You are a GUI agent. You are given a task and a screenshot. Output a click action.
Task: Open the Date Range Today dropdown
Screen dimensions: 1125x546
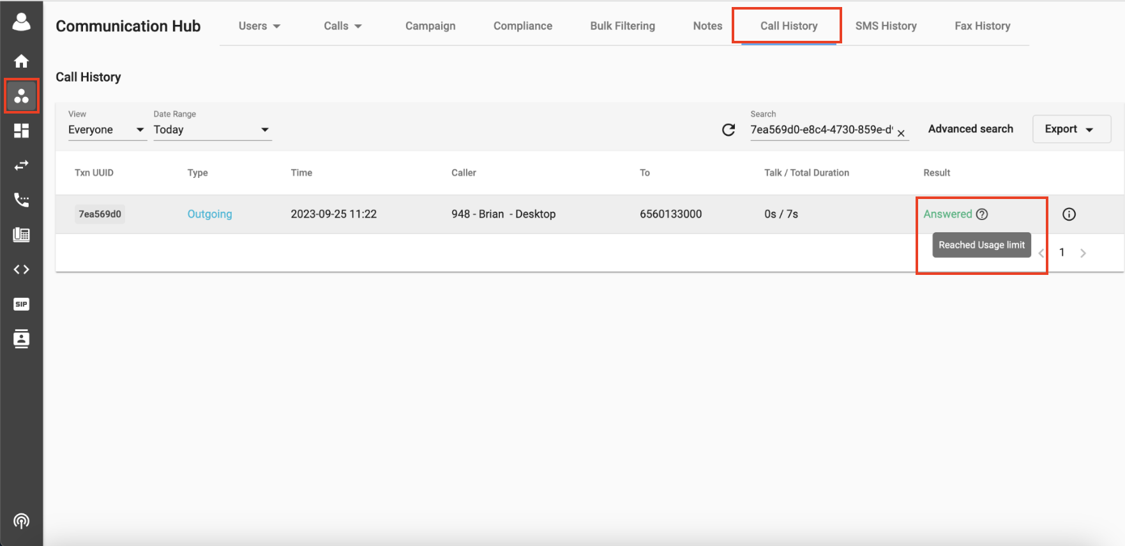212,129
